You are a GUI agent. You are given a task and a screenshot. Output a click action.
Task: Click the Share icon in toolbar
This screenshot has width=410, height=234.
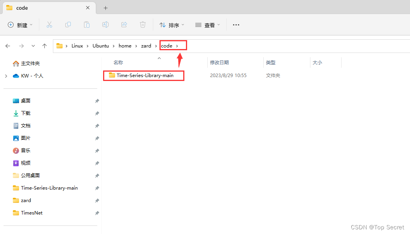pos(124,25)
